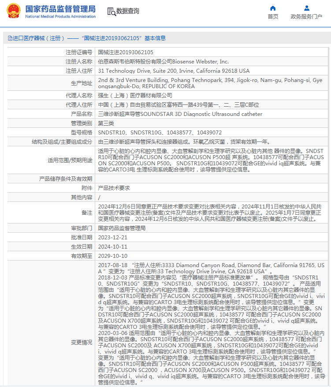Select effective date 2024-10-11
The height and width of the screenshot is (387, 331).
click(x=112, y=247)
